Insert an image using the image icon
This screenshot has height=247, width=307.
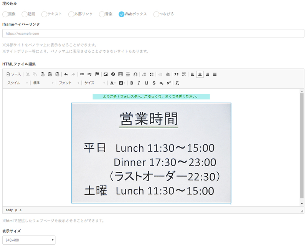coord(106,74)
